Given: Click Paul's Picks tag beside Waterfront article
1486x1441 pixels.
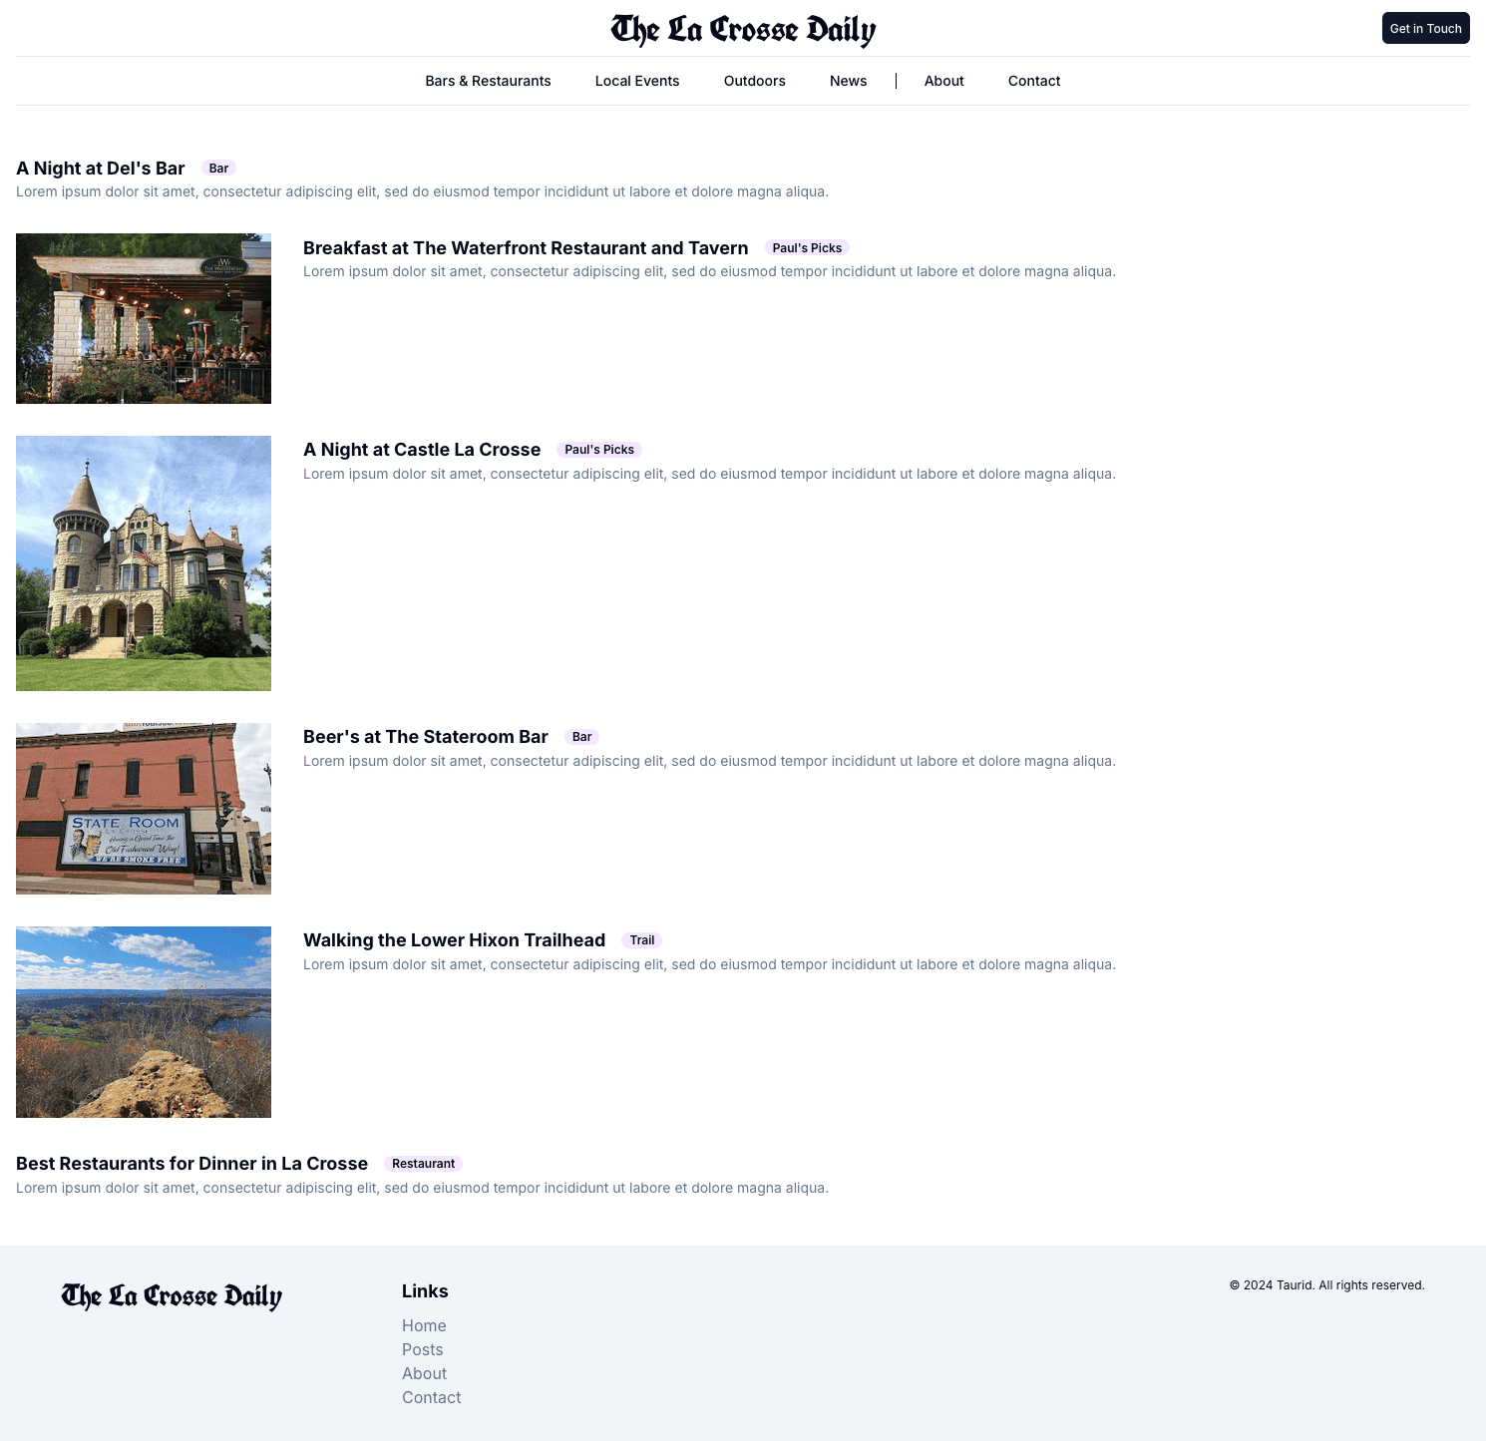Looking at the screenshot, I should pyautogui.click(x=806, y=248).
